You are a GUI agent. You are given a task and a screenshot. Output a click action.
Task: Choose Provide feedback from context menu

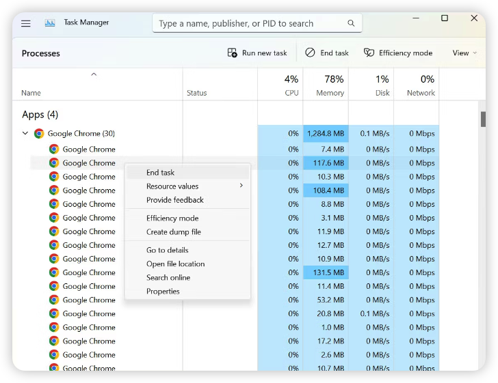point(187,200)
